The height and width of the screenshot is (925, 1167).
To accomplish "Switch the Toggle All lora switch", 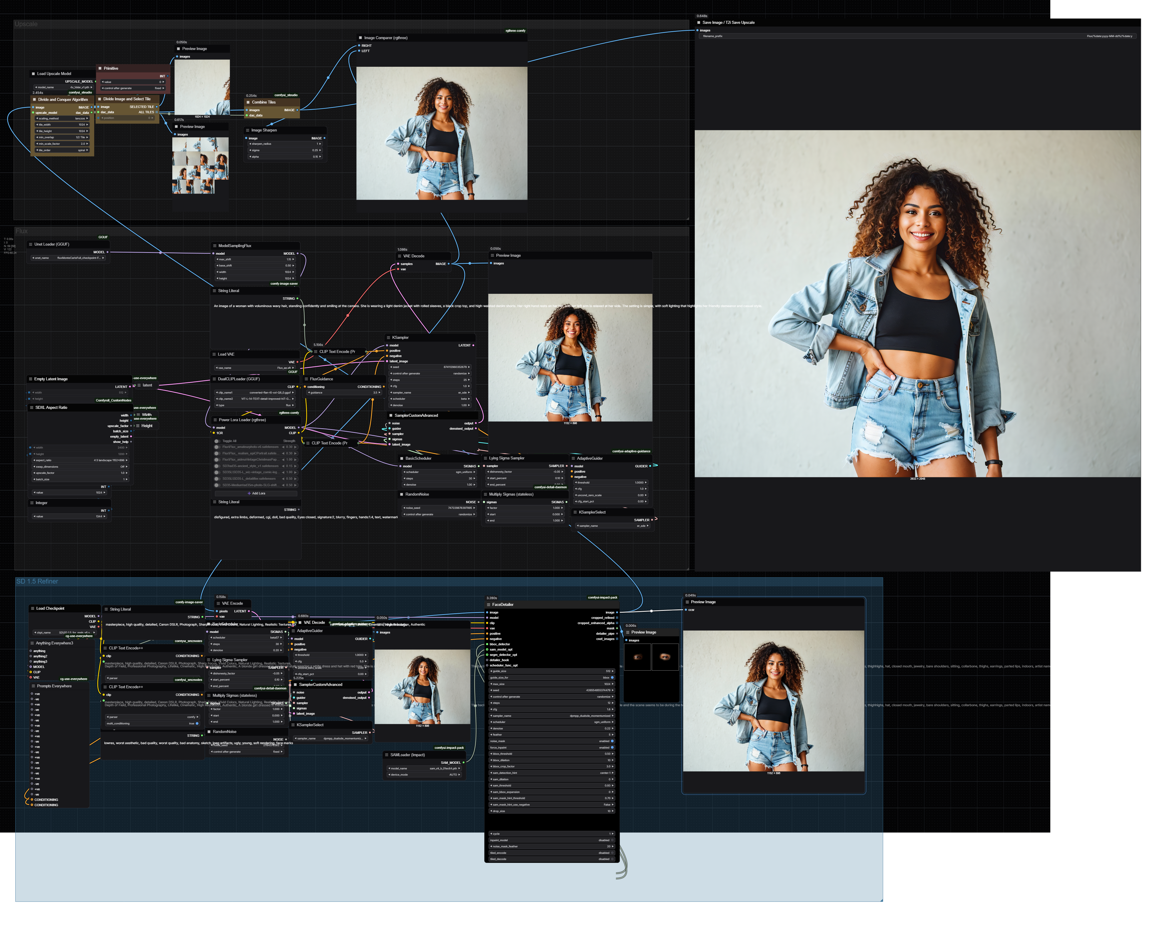I will click(217, 441).
